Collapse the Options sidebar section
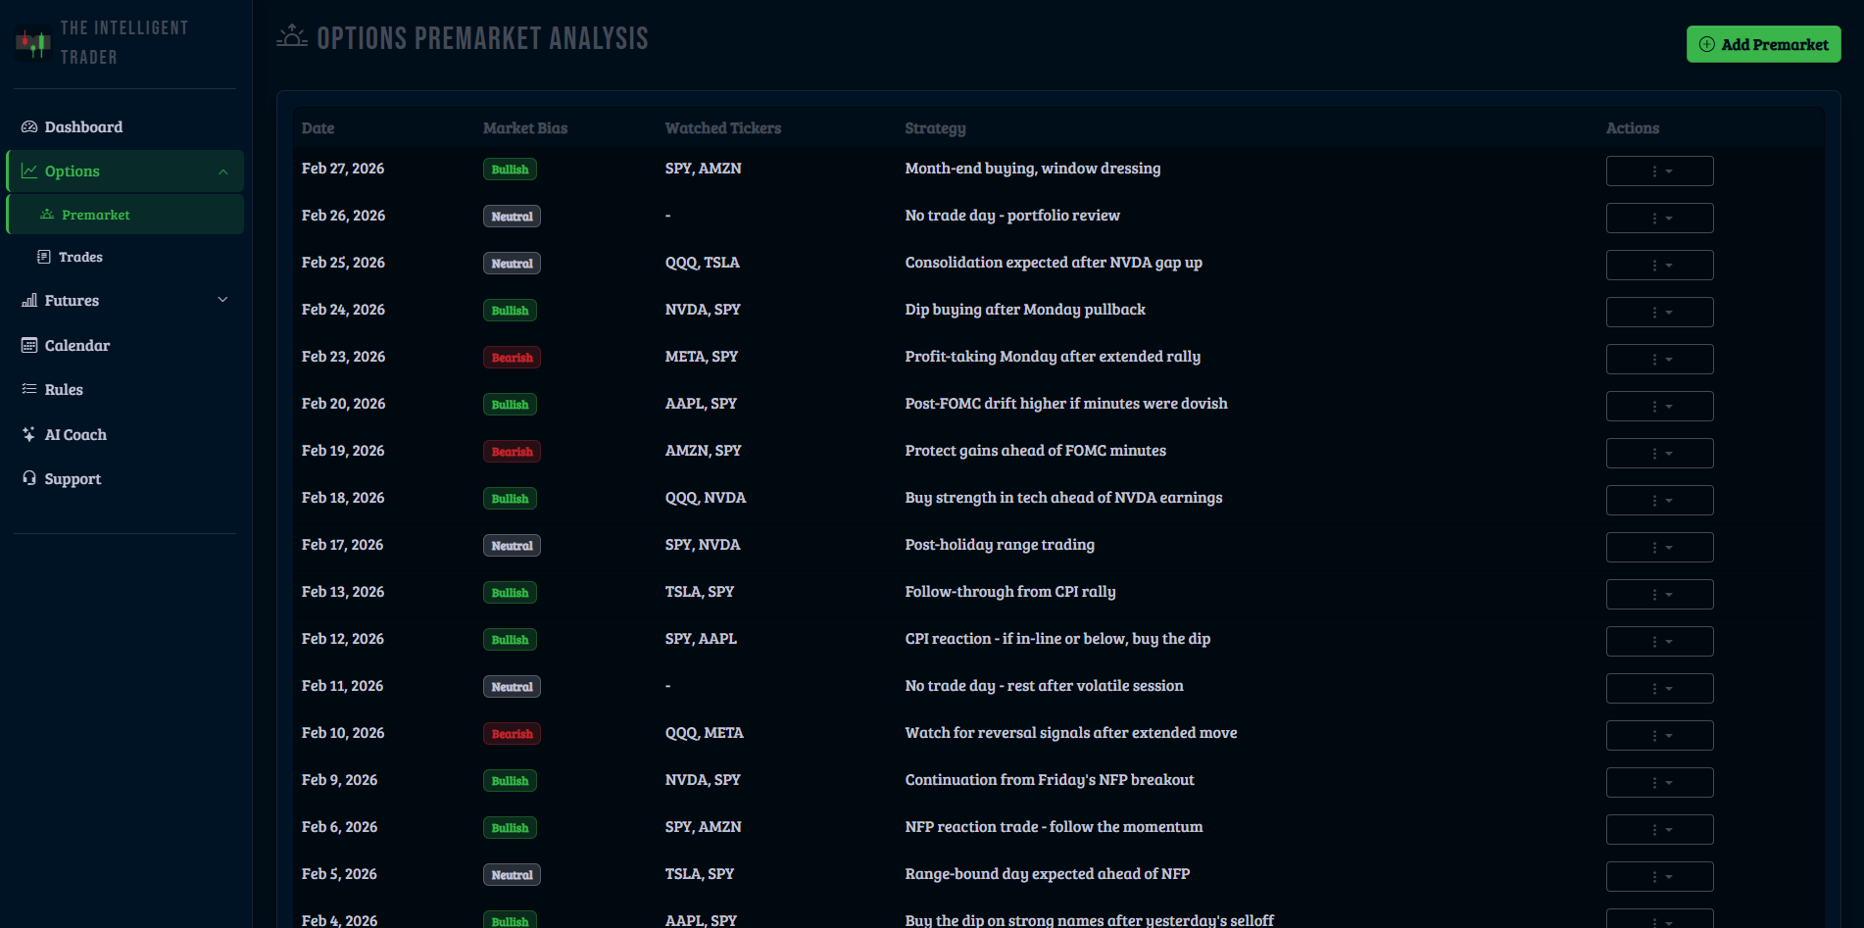 pos(222,170)
